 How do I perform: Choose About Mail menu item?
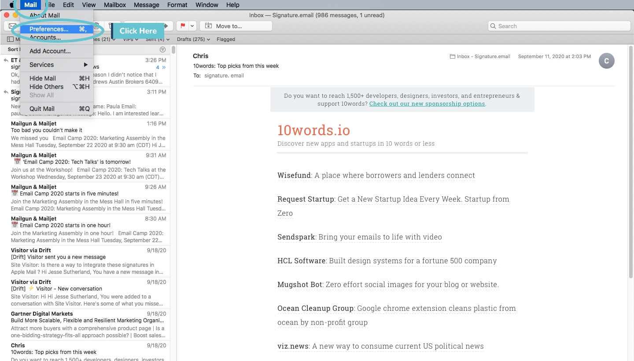click(57, 15)
